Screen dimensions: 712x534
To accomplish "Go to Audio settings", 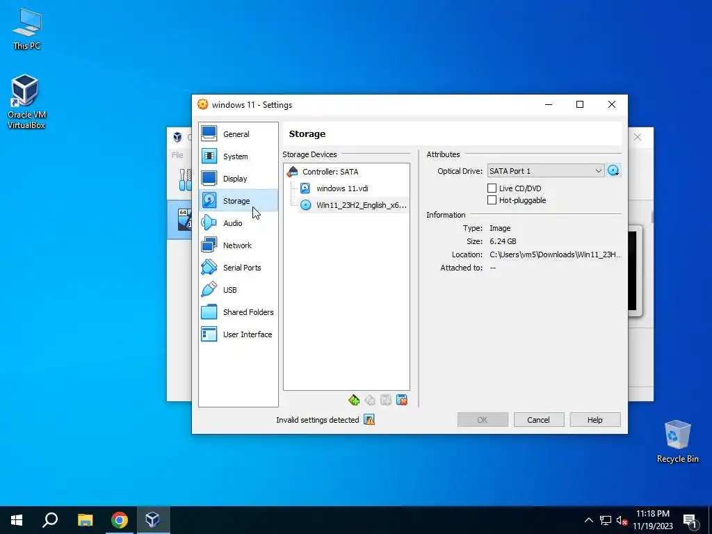I will (238, 223).
